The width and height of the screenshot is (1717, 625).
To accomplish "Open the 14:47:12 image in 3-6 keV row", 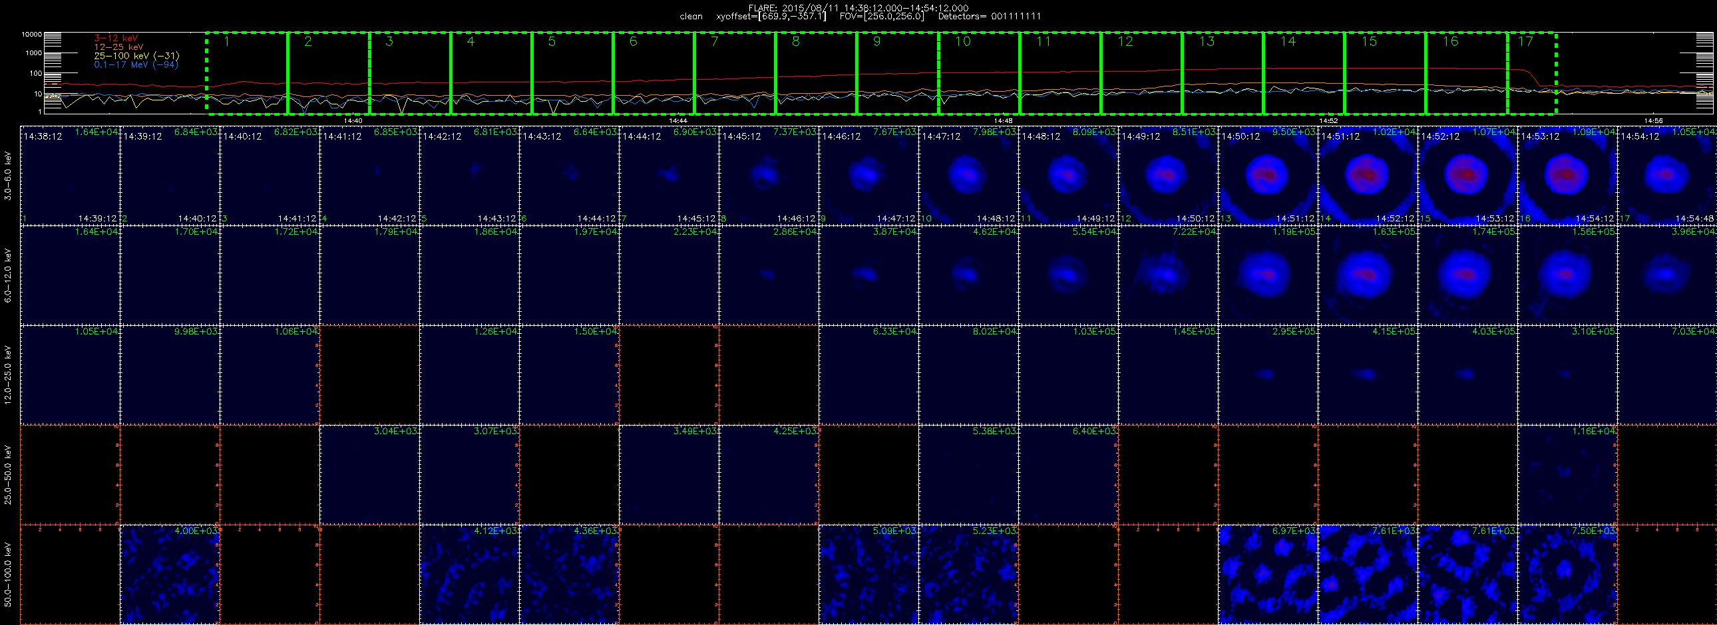I will [968, 176].
